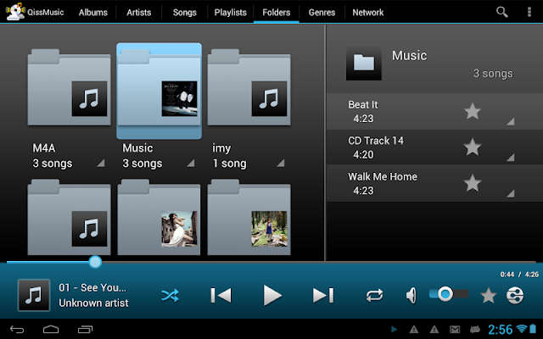Open the M4A folder
This screenshot has height=339, width=543.
[x=70, y=87]
